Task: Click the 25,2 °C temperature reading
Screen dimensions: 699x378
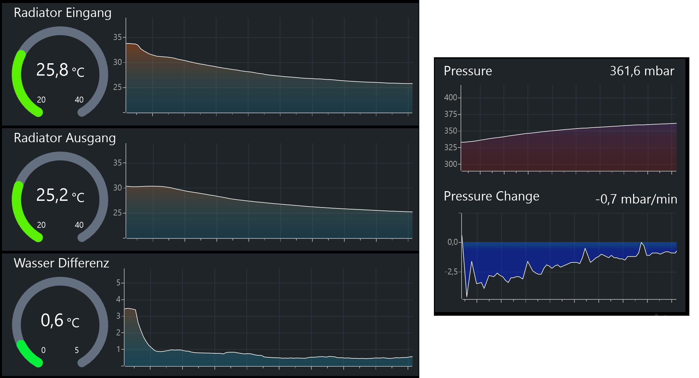Action: [x=60, y=195]
